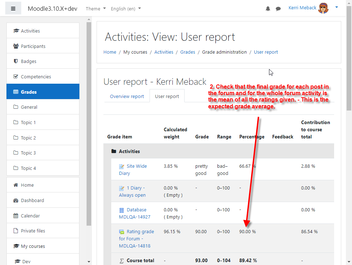Click the Activities breadcrumb link
The image size is (352, 265).
pos(163,52)
